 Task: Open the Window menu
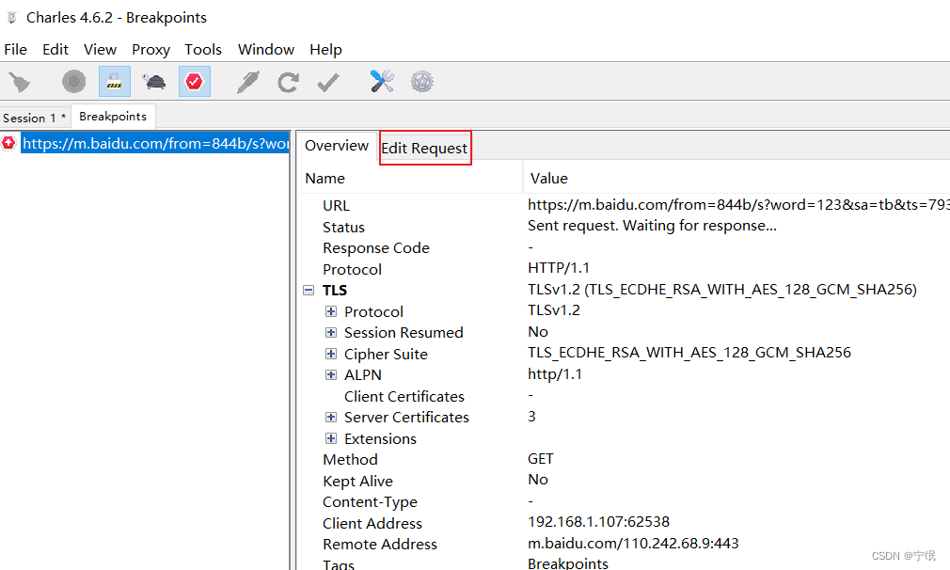coord(266,50)
